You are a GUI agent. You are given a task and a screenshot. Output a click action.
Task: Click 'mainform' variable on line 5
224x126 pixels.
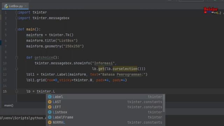click(34, 35)
